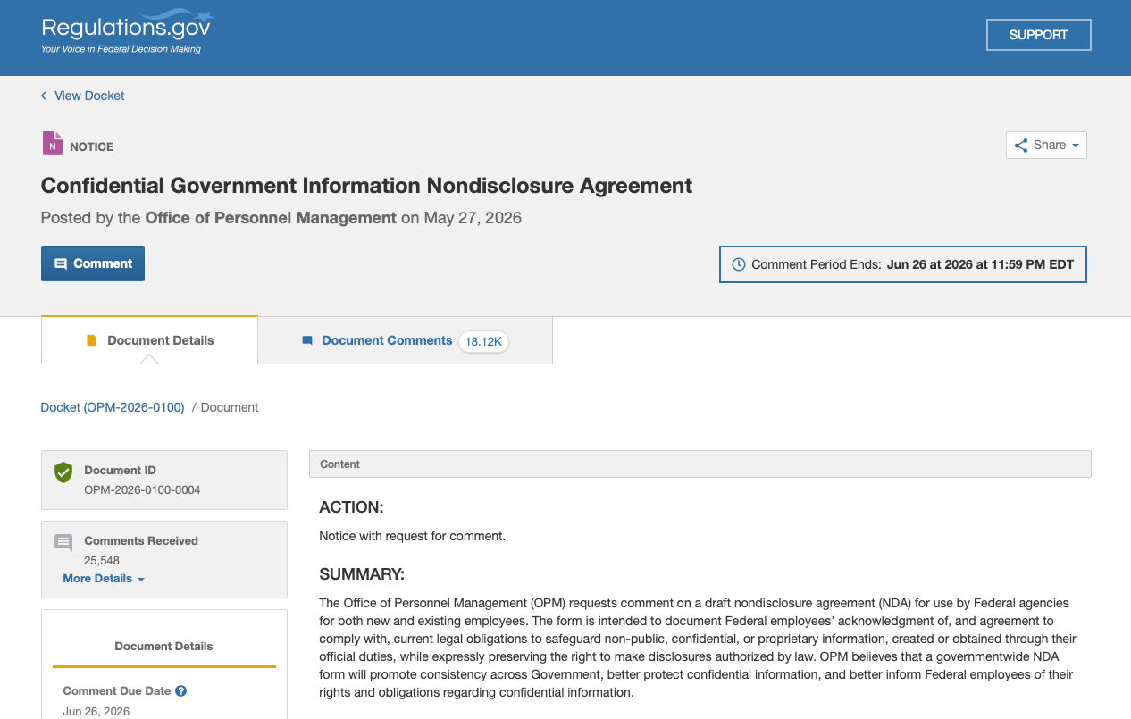Image resolution: width=1131 pixels, height=719 pixels.
Task: Click the blue Comment button
Action: click(x=93, y=263)
